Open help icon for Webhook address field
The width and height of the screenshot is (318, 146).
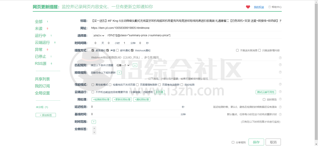(280, 58)
